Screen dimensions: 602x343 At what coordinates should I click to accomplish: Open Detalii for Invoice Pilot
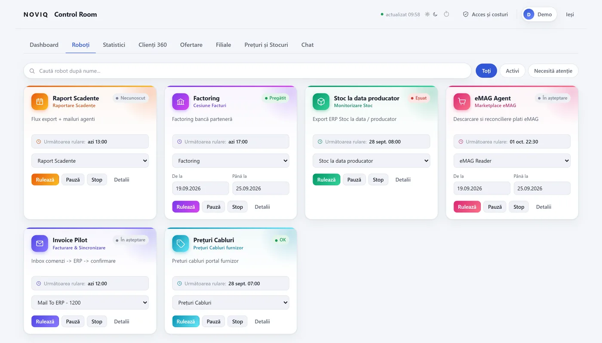[122, 321]
